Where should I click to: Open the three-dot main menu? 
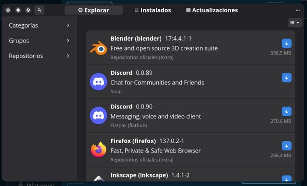click(298, 10)
